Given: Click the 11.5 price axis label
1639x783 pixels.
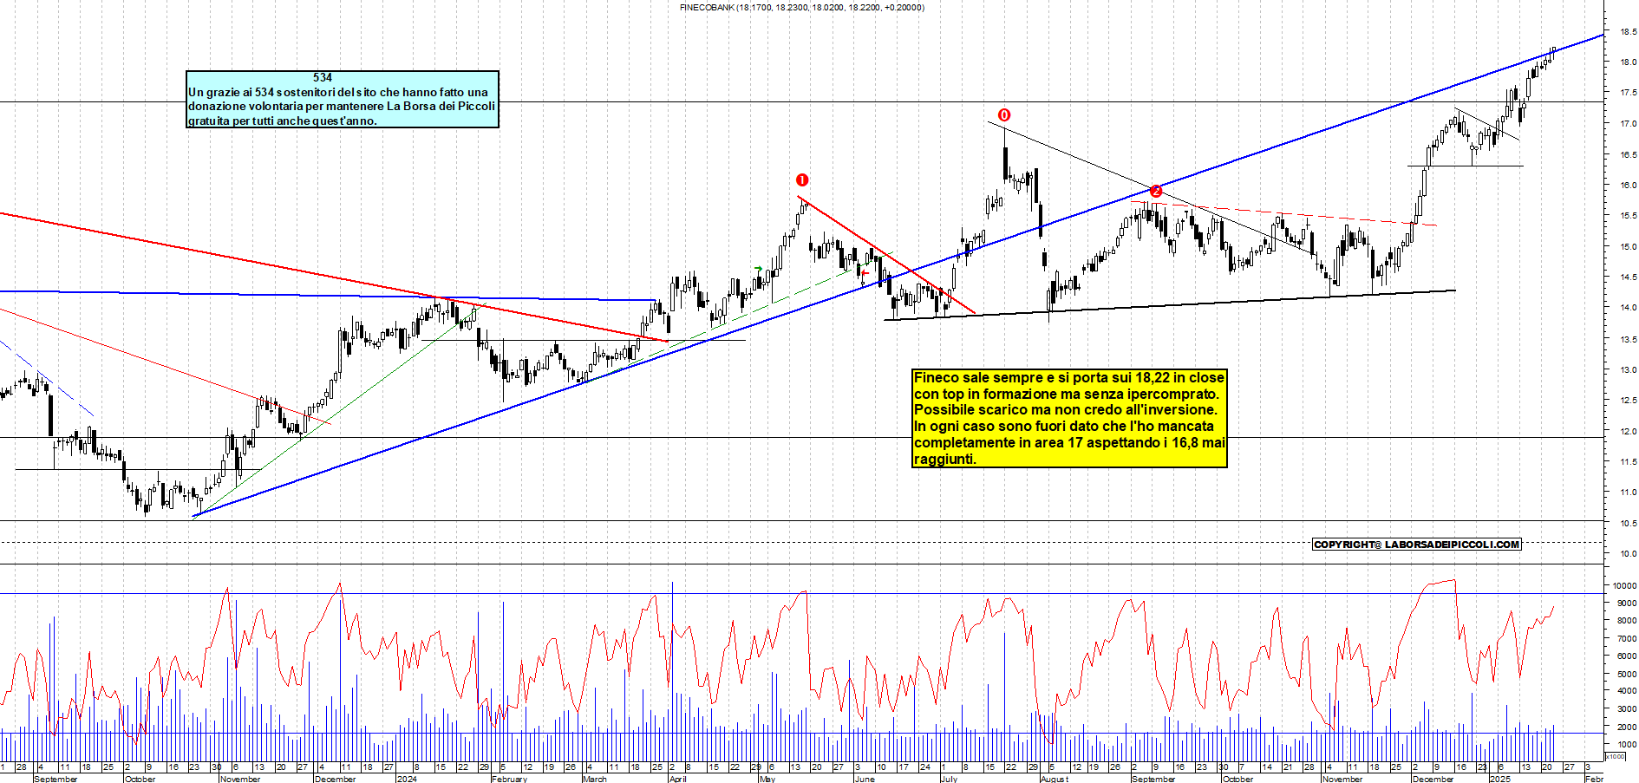Looking at the screenshot, I should 1629,462.
